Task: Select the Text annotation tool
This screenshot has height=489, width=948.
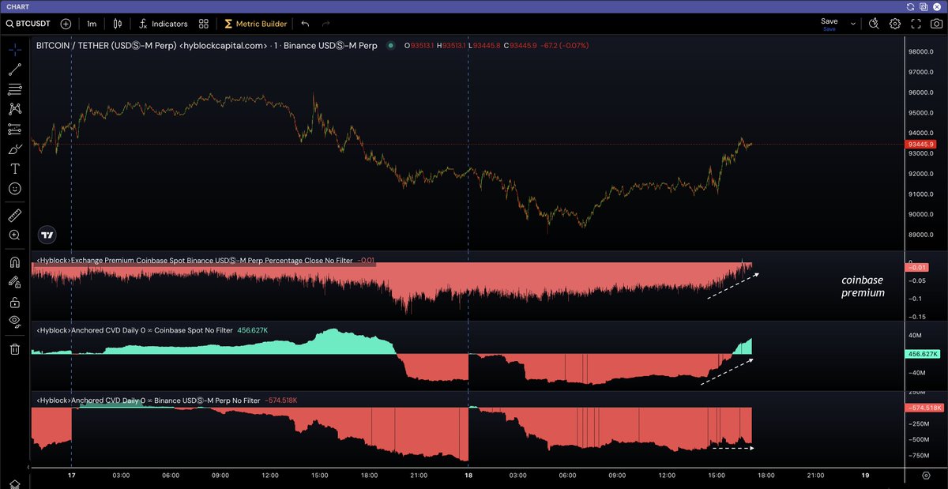Action: coord(15,169)
